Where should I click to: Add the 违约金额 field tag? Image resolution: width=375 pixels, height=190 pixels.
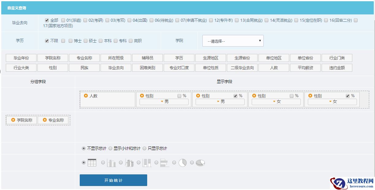(337, 68)
